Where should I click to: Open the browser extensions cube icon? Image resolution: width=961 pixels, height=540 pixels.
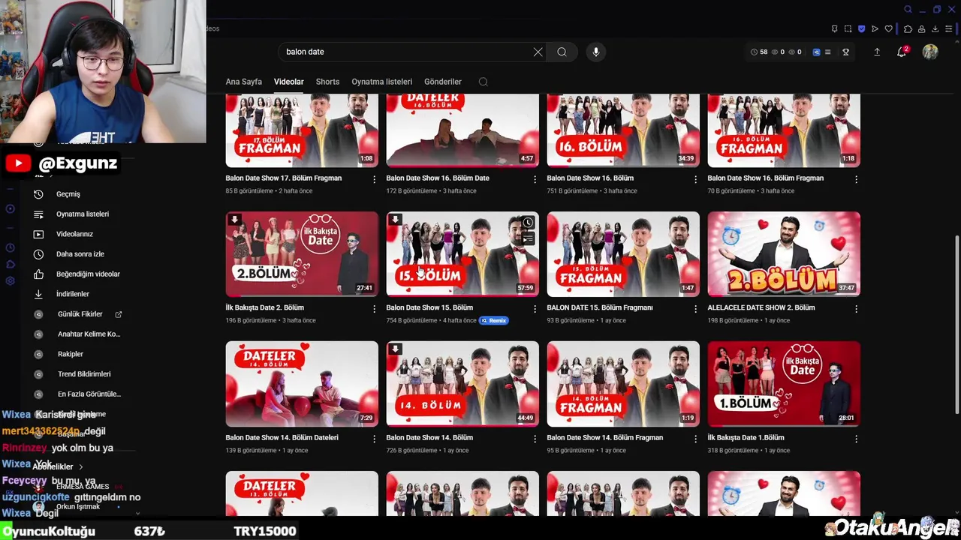(908, 28)
